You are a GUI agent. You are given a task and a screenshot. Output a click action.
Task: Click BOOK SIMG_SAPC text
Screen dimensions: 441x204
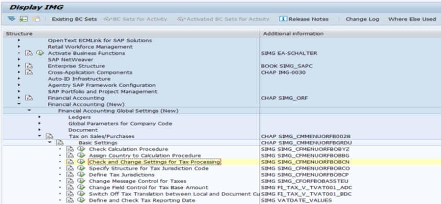[287, 66]
